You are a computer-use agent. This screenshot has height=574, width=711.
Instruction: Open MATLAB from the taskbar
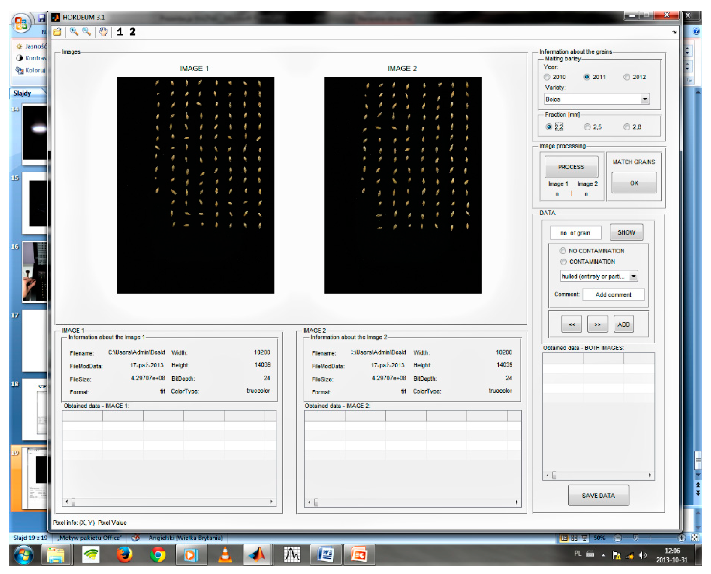point(257,555)
